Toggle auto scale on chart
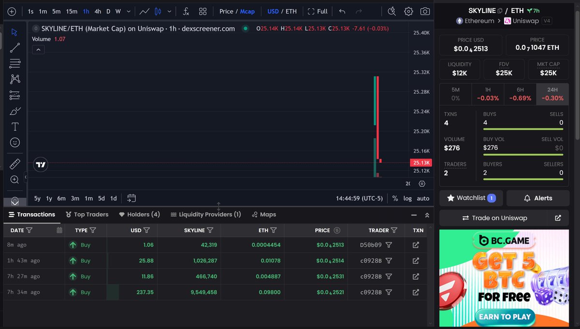 click(423, 198)
